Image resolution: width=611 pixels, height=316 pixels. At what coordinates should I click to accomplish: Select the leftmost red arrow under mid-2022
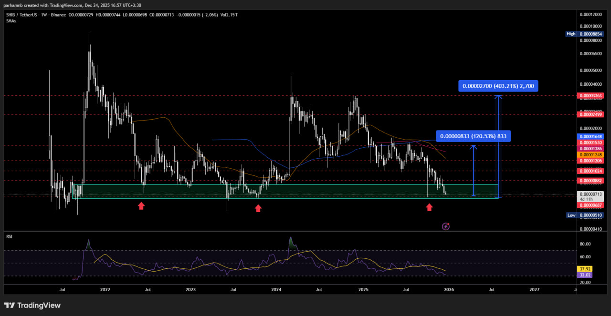141,206
